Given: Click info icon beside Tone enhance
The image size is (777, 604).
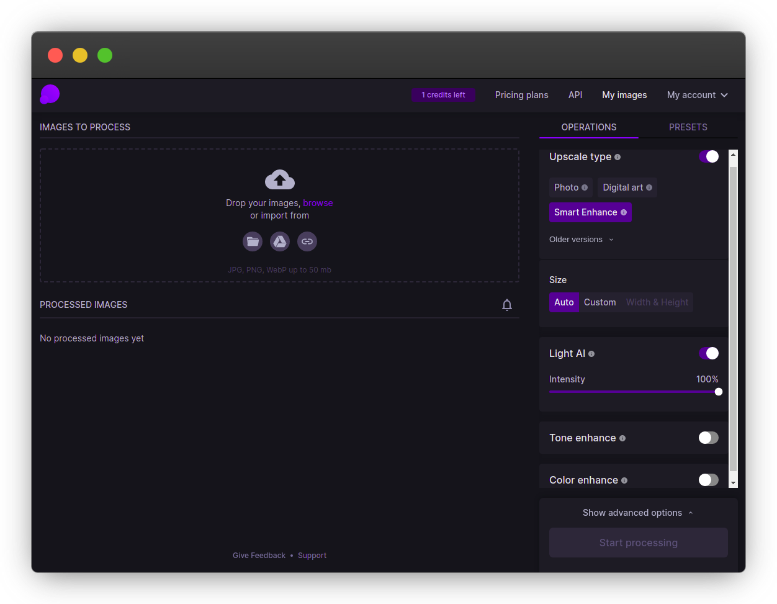Looking at the screenshot, I should coord(622,438).
